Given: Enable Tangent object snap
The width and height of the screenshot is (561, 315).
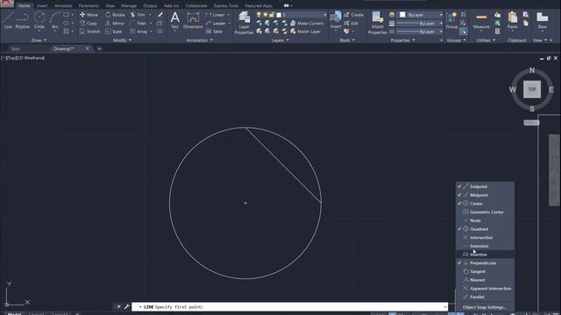Looking at the screenshot, I should point(485,271).
